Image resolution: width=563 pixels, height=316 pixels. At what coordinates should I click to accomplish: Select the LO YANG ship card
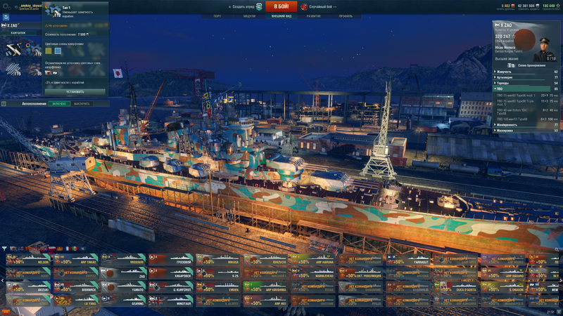pyautogui.click(x=75, y=301)
